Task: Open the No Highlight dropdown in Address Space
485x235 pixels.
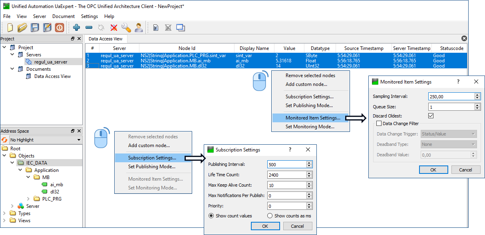Action: [x=45, y=140]
